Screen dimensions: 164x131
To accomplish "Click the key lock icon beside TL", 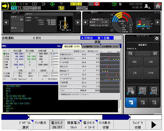I will point(26,8).
